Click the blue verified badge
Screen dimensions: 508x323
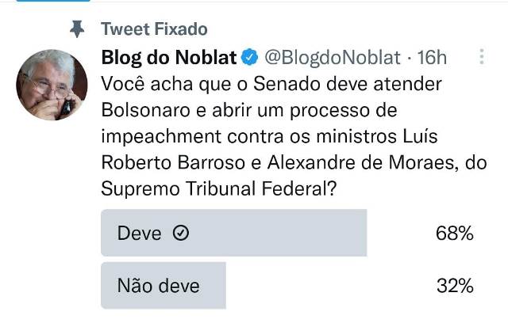click(x=249, y=57)
